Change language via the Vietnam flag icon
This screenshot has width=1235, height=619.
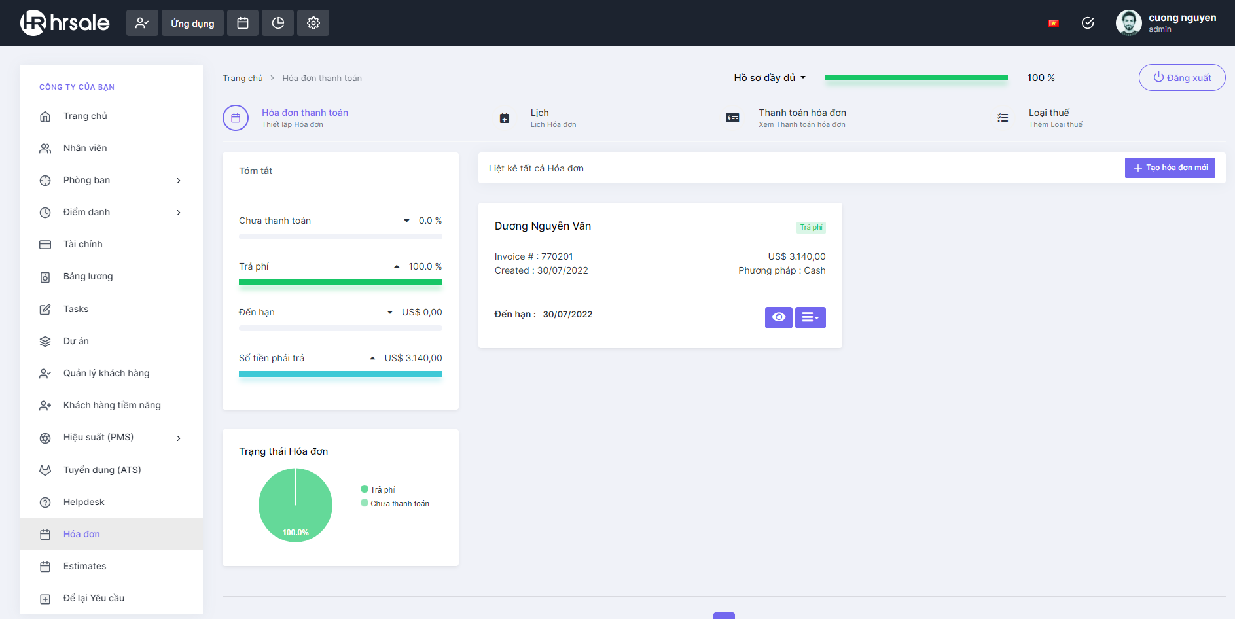1054,23
